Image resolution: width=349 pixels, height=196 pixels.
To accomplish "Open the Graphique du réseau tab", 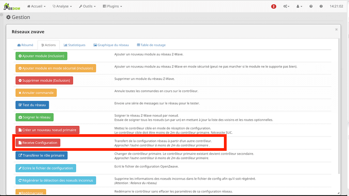I will [x=111, y=45].
